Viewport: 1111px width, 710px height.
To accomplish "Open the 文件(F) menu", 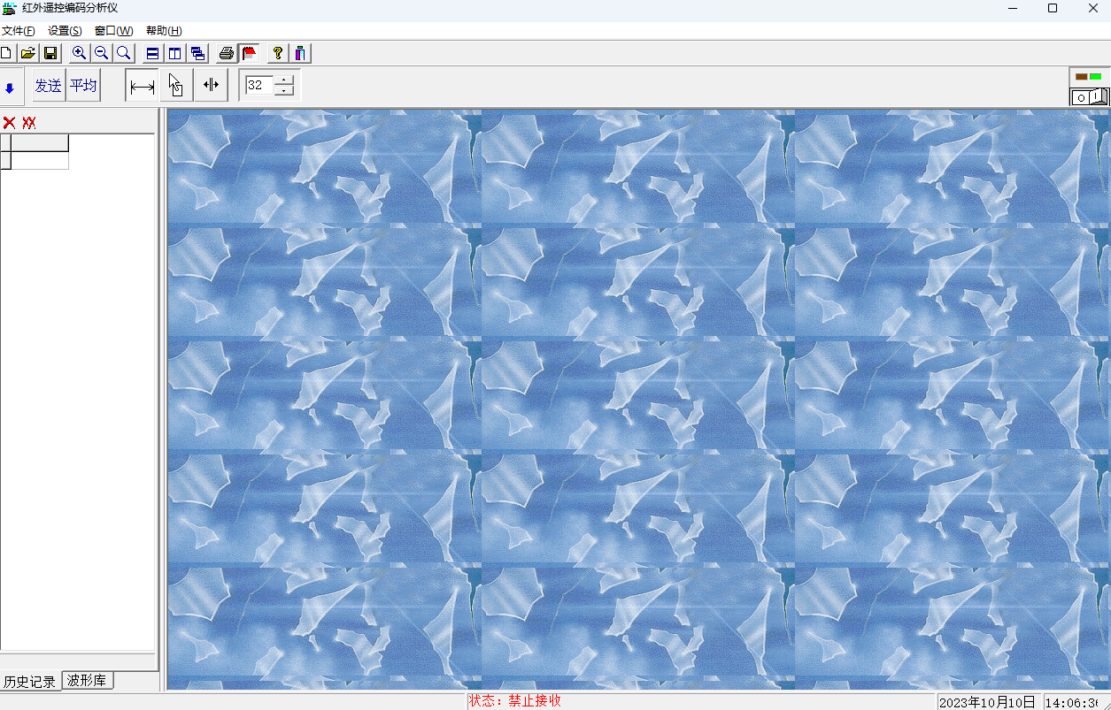I will click(x=19, y=31).
